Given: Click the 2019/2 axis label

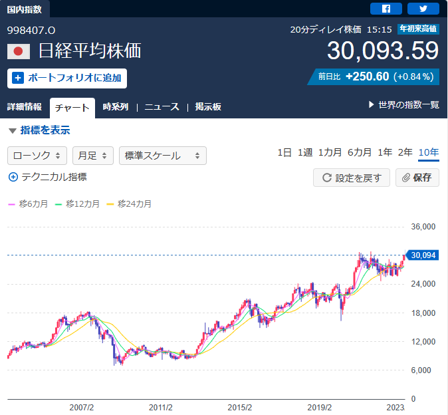Looking at the screenshot, I should point(320,408).
